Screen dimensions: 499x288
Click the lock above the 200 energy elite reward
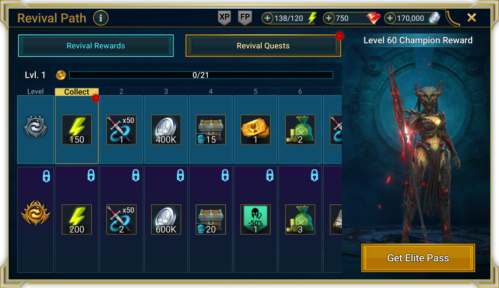(91, 176)
